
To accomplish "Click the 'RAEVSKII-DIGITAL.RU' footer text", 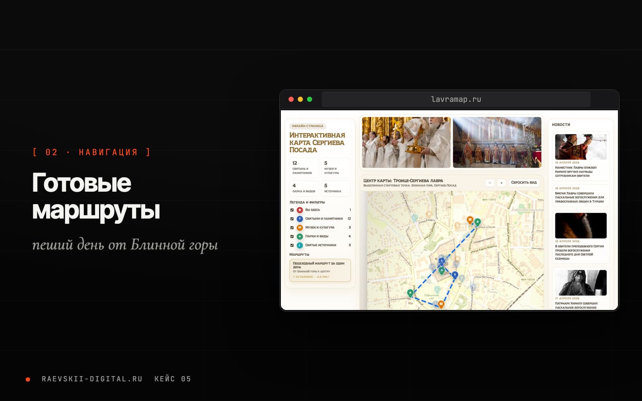I will (92, 379).
